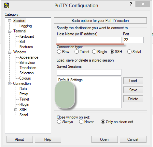Click the Save session button

pyautogui.click(x=133, y=90)
